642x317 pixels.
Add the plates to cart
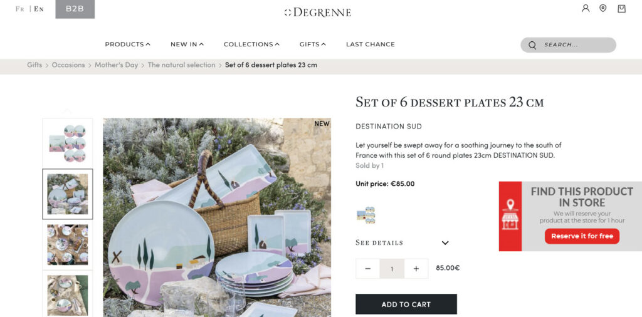click(406, 304)
